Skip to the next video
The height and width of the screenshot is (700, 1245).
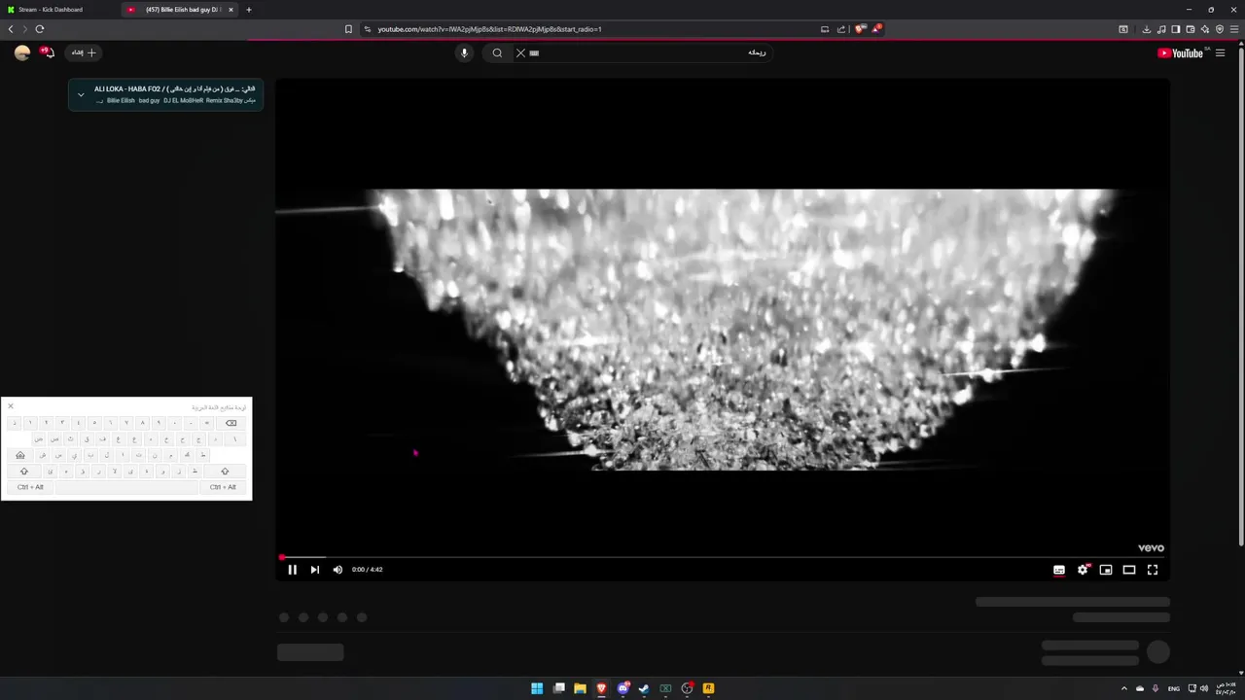(314, 570)
